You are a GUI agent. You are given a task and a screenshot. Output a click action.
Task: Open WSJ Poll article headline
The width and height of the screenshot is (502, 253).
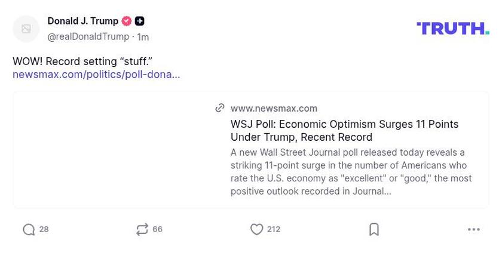pos(344,131)
